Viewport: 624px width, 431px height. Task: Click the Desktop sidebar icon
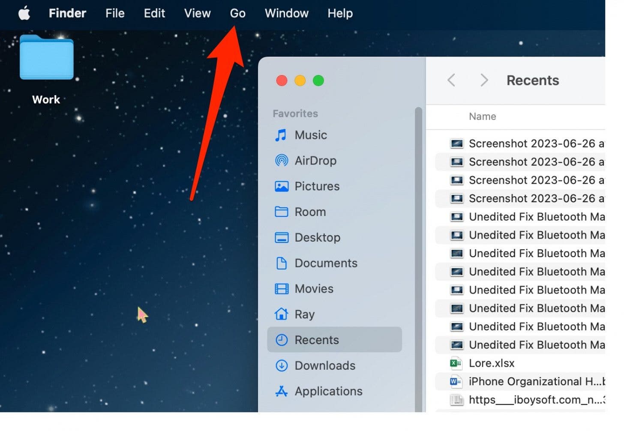click(281, 238)
